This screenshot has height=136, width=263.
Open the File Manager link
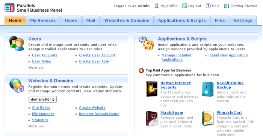coord(43,114)
